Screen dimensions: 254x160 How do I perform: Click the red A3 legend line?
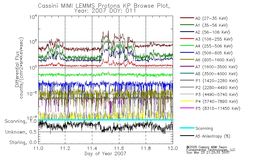click(x=187, y=39)
